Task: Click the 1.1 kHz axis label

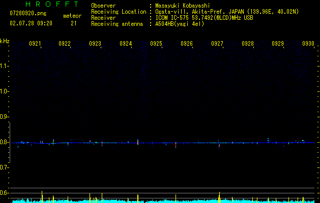Action: point(4,66)
